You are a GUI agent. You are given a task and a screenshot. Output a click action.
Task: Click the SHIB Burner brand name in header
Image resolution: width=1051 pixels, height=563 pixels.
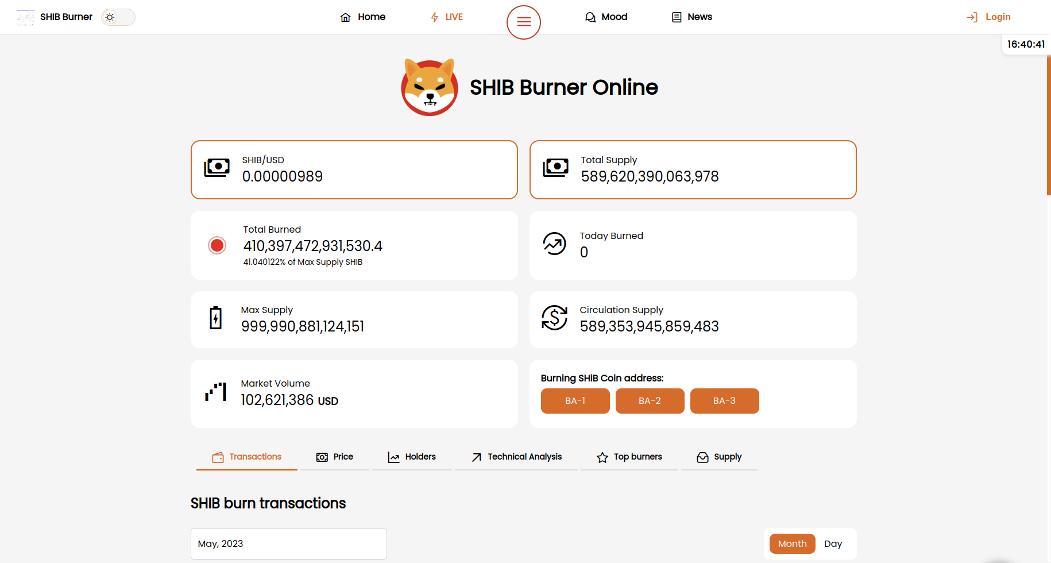click(66, 17)
